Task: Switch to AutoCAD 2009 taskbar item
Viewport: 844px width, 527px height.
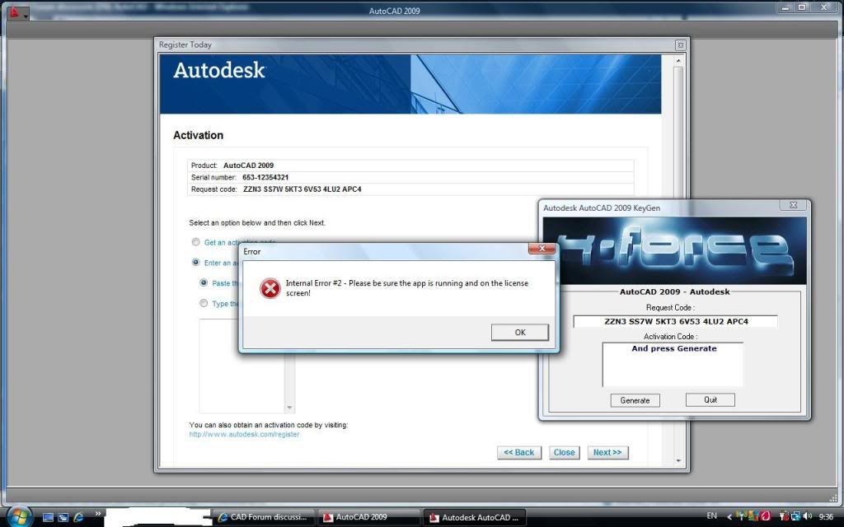Action: click(368, 517)
